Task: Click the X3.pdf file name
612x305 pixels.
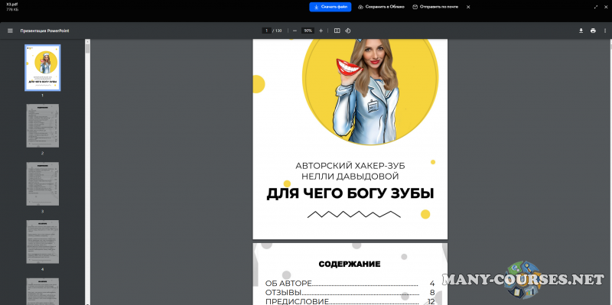Action: pos(12,5)
